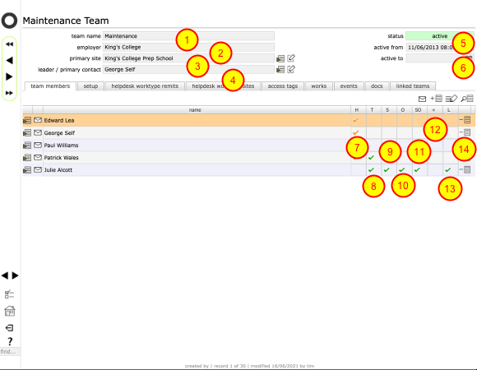Open the checklist icon in the sidebar

point(9,294)
